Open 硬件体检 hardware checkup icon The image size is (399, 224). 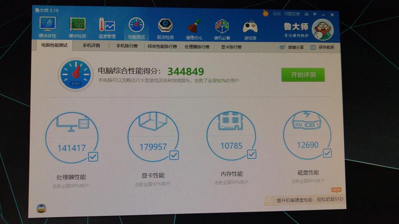(x=48, y=26)
